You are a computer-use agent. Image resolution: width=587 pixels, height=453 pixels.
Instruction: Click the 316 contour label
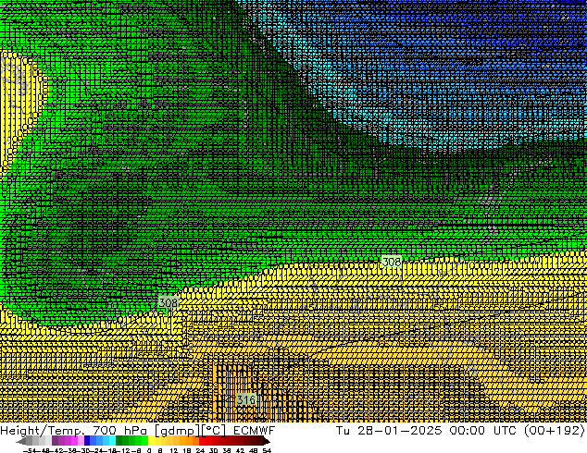pos(246,400)
